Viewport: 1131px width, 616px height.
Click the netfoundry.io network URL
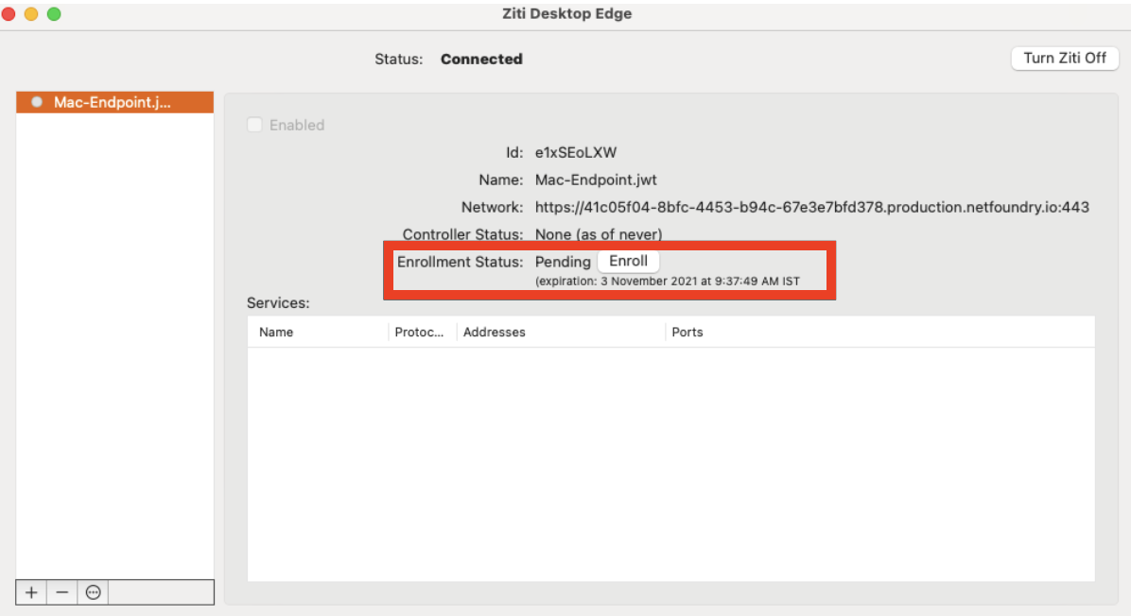pos(811,207)
